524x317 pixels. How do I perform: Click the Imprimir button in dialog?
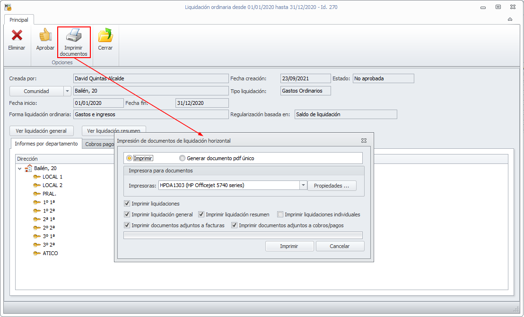(x=289, y=246)
